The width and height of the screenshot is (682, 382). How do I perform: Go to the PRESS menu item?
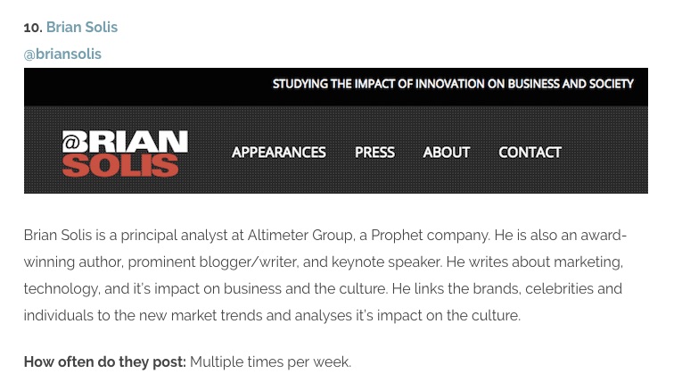pyautogui.click(x=375, y=152)
